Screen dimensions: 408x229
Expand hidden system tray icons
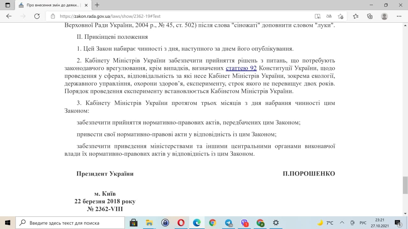[x=342, y=223]
